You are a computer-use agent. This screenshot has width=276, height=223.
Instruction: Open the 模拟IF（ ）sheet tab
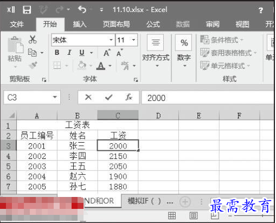[144, 201]
